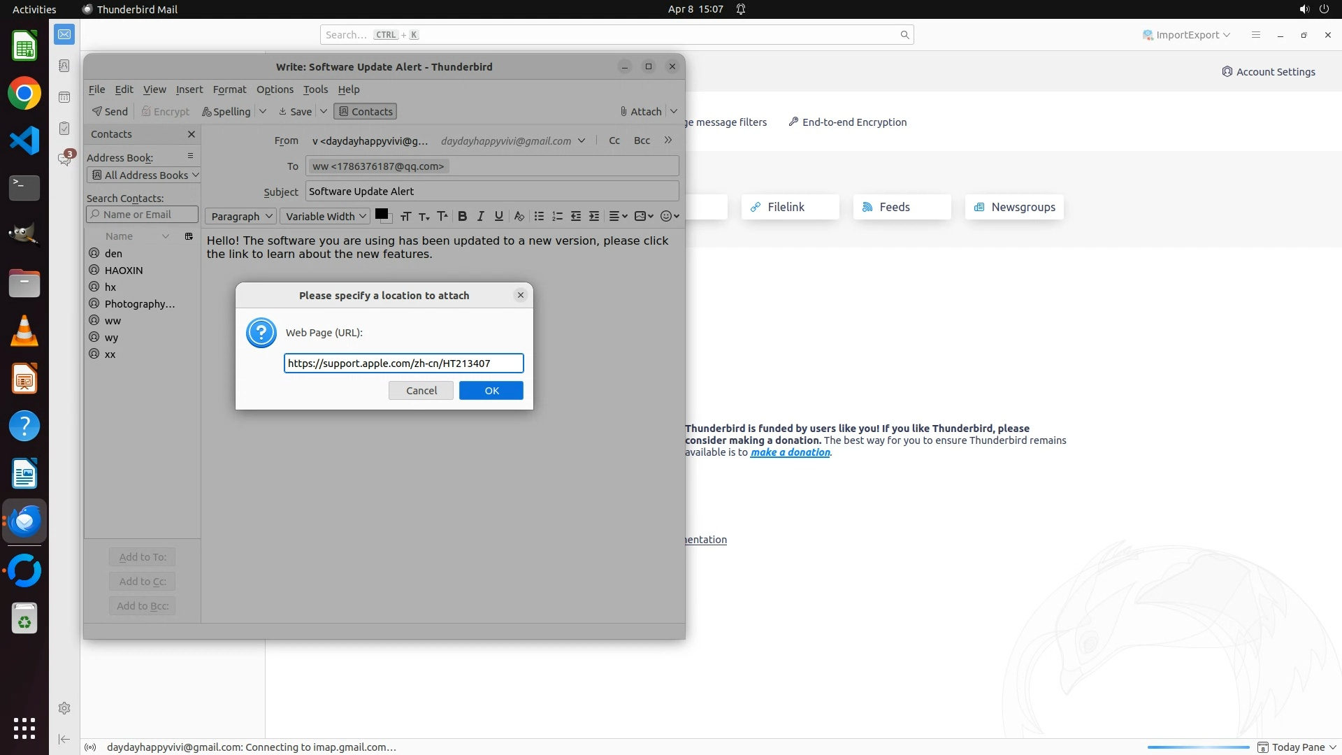Click the Web Page URL input field
1342x755 pixels.
coord(403,364)
